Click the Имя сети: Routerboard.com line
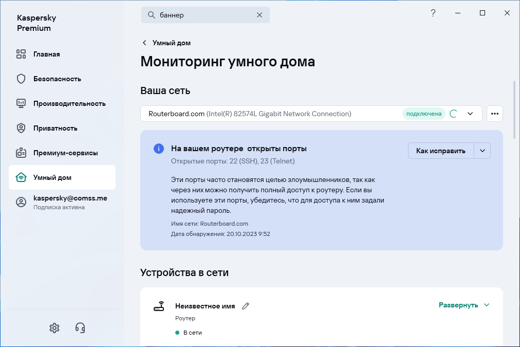The width and height of the screenshot is (520, 347). coord(210,224)
